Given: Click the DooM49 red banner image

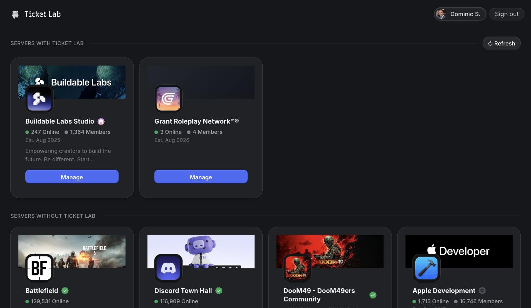Looking at the screenshot, I should [330, 252].
